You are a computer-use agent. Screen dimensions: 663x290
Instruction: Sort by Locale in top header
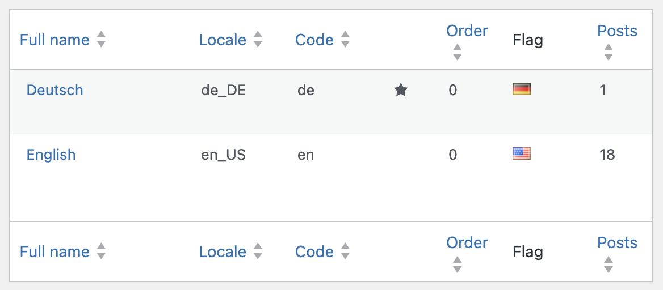tap(223, 40)
